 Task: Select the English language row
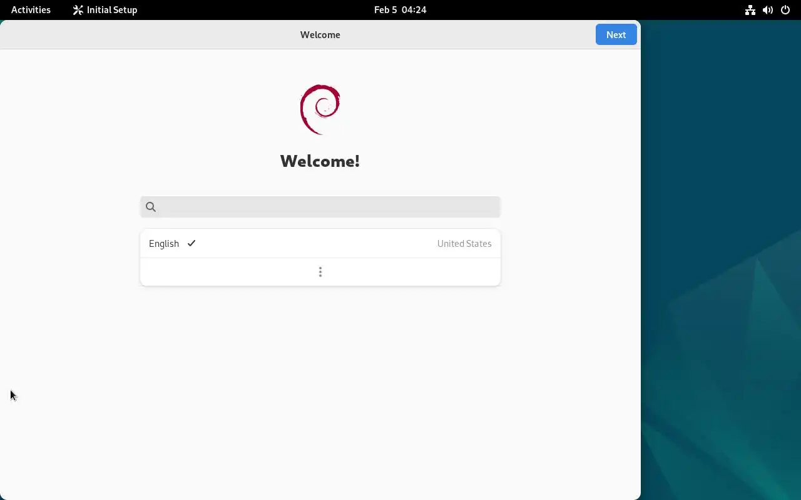[320, 244]
